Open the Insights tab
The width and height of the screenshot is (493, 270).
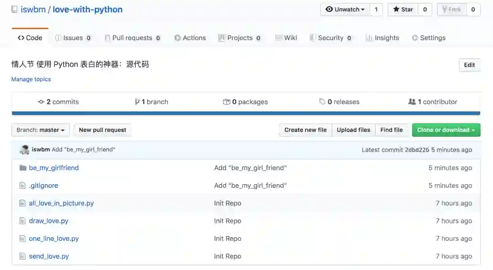pyautogui.click(x=383, y=38)
